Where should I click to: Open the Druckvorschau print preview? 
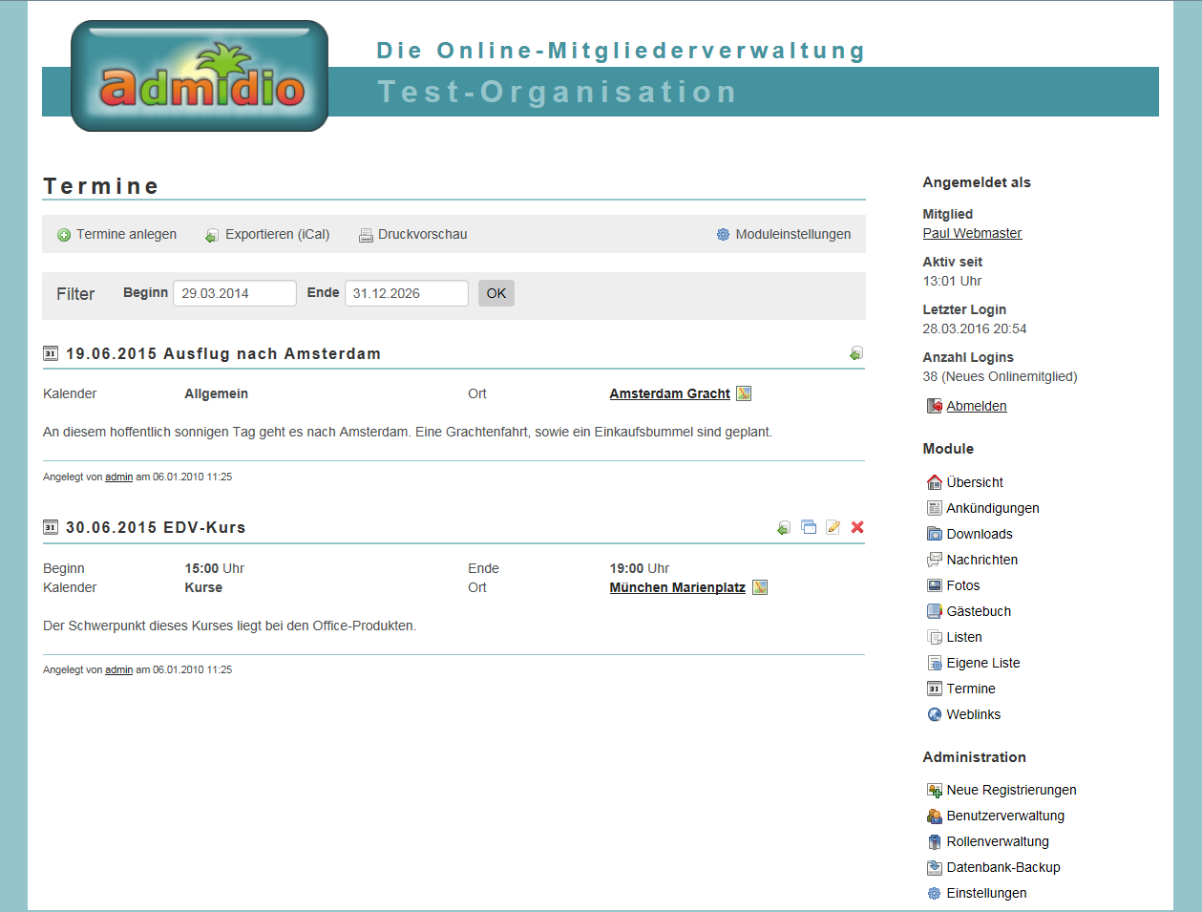[x=412, y=234]
